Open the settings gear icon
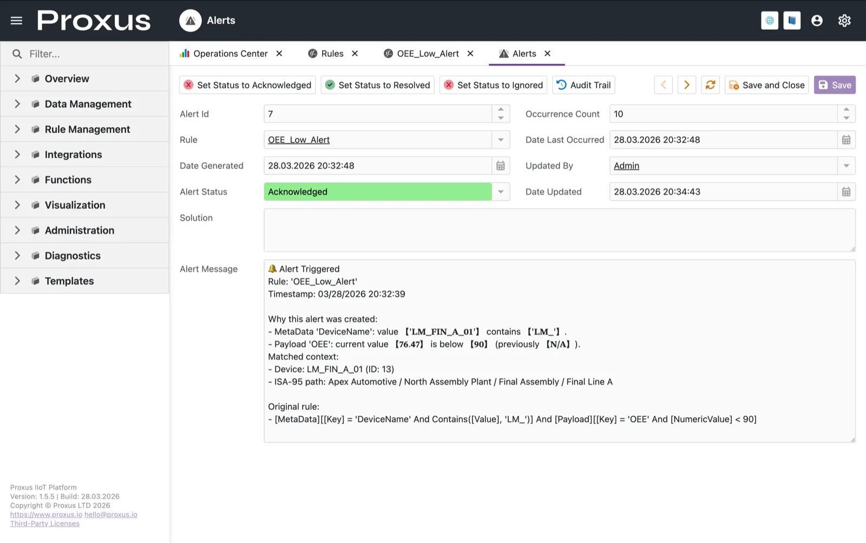The image size is (866, 543). tap(844, 21)
